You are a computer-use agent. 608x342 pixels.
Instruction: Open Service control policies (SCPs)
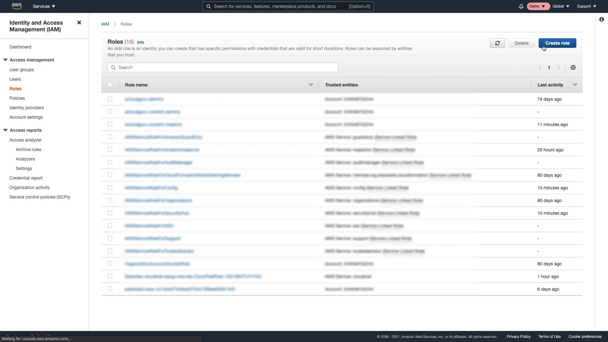tap(40, 197)
